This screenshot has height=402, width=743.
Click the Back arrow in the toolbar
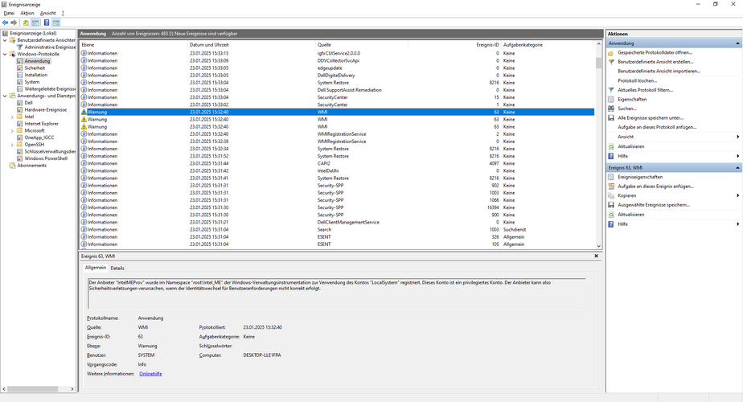coord(5,23)
